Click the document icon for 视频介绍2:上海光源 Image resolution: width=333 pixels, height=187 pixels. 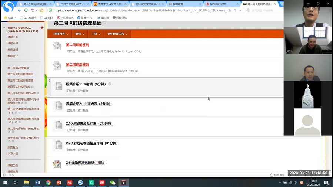59,105
